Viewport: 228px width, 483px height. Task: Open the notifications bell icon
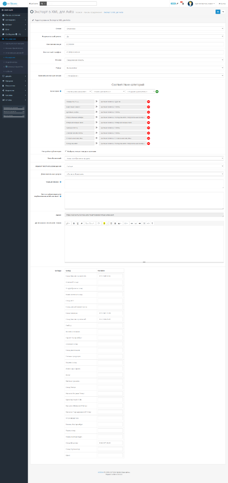(x=183, y=4)
